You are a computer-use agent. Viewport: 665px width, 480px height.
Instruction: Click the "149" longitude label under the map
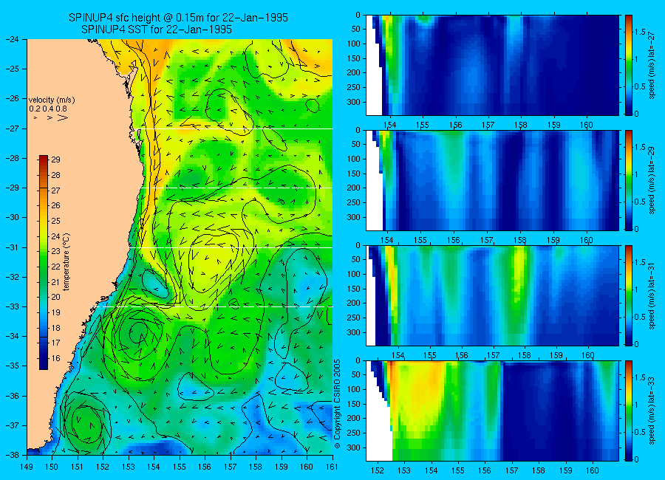tap(27, 467)
